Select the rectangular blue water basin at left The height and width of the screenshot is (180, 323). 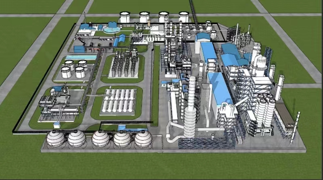pyautogui.click(x=81, y=57)
